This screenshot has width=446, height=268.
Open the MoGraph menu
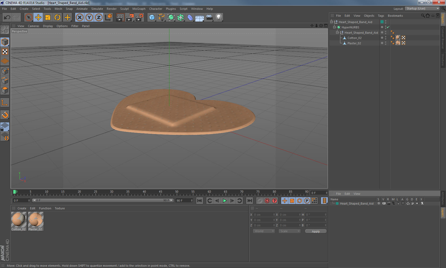[x=139, y=9]
